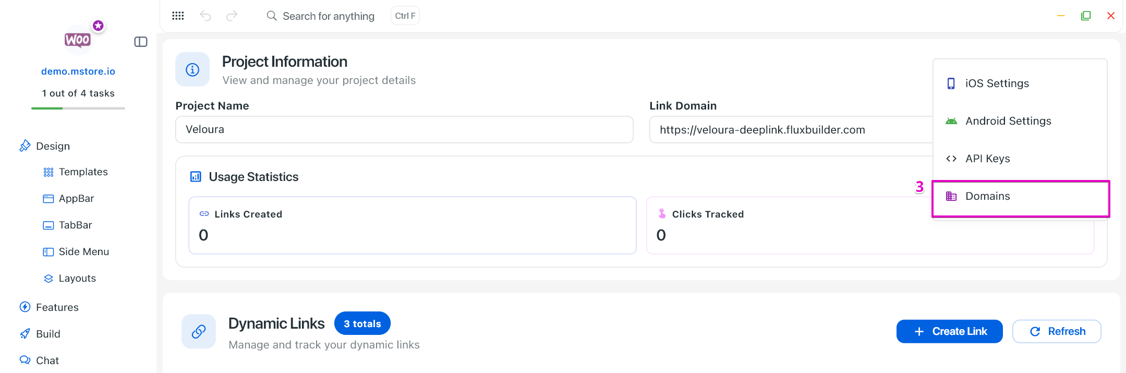Open the apps grid icon
Screen dimensions: 1126x373
point(178,16)
